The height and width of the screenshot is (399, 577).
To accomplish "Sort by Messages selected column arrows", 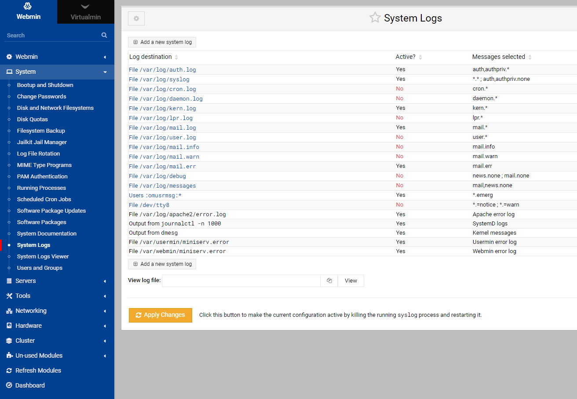I will (530, 57).
